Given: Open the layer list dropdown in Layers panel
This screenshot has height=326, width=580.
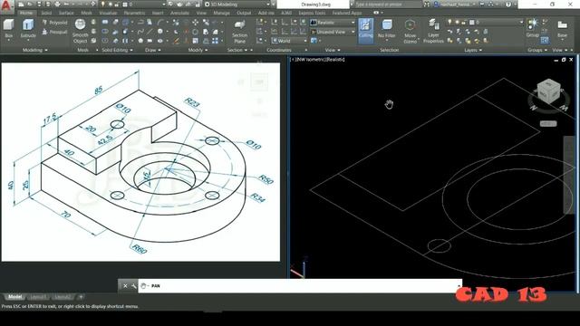Looking at the screenshot, I should [x=485, y=23].
